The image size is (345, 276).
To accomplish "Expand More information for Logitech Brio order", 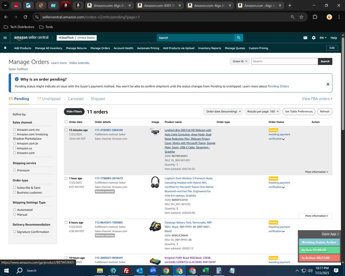I will coord(316,172).
